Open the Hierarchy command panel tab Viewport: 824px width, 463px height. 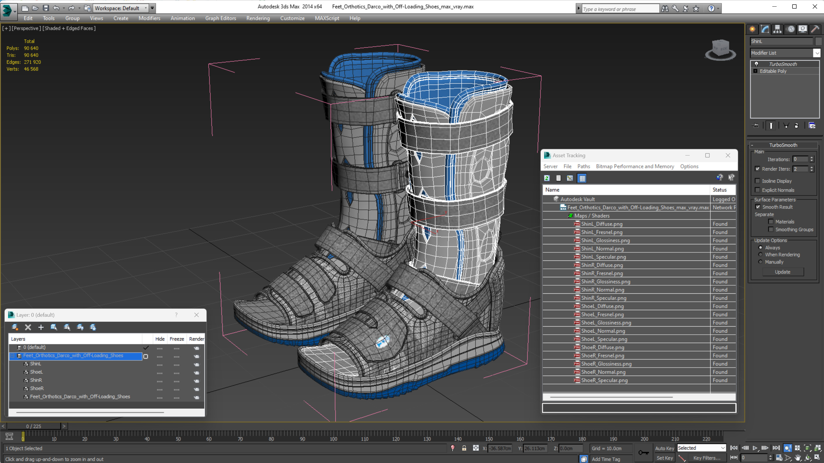[777, 29]
